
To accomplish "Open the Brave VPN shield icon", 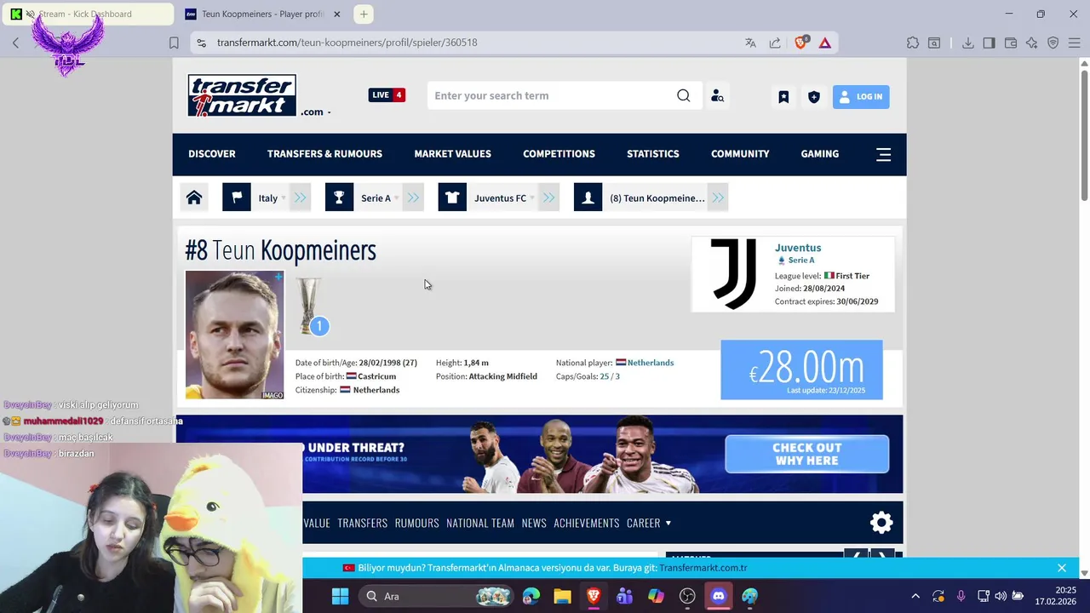I will click(1053, 43).
